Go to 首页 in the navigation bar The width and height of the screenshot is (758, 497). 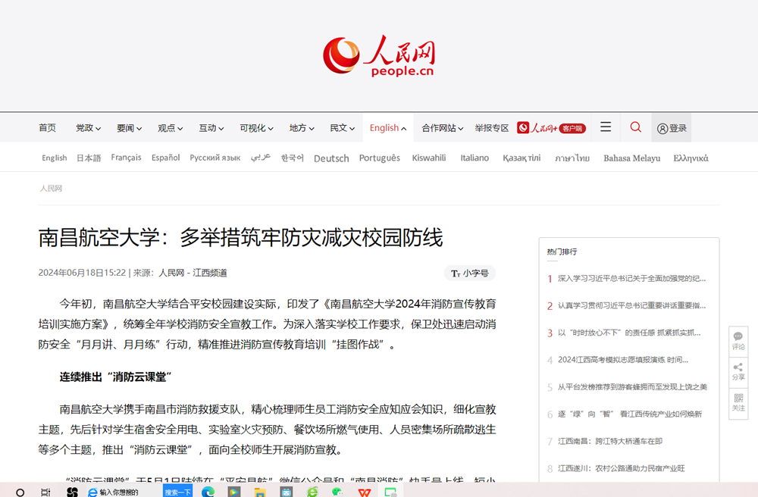[x=47, y=127]
